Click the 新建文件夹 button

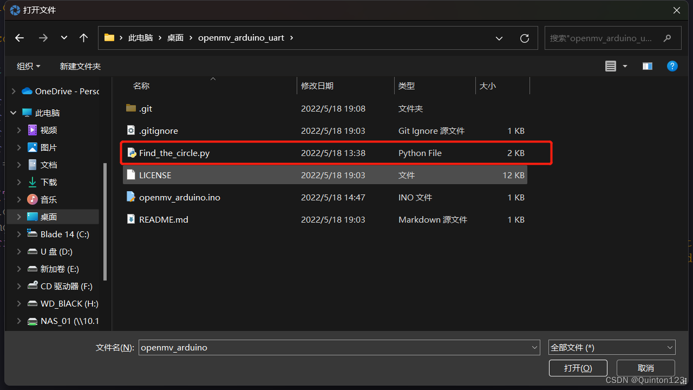80,66
